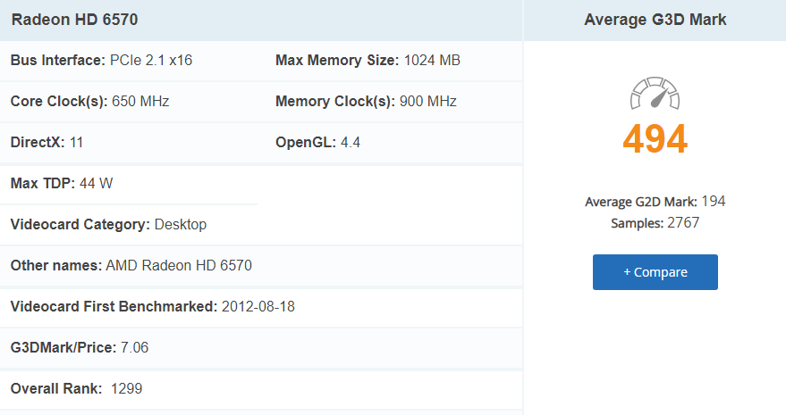Click the Overall Rank 1299 value
786x415 pixels.
[x=126, y=389]
